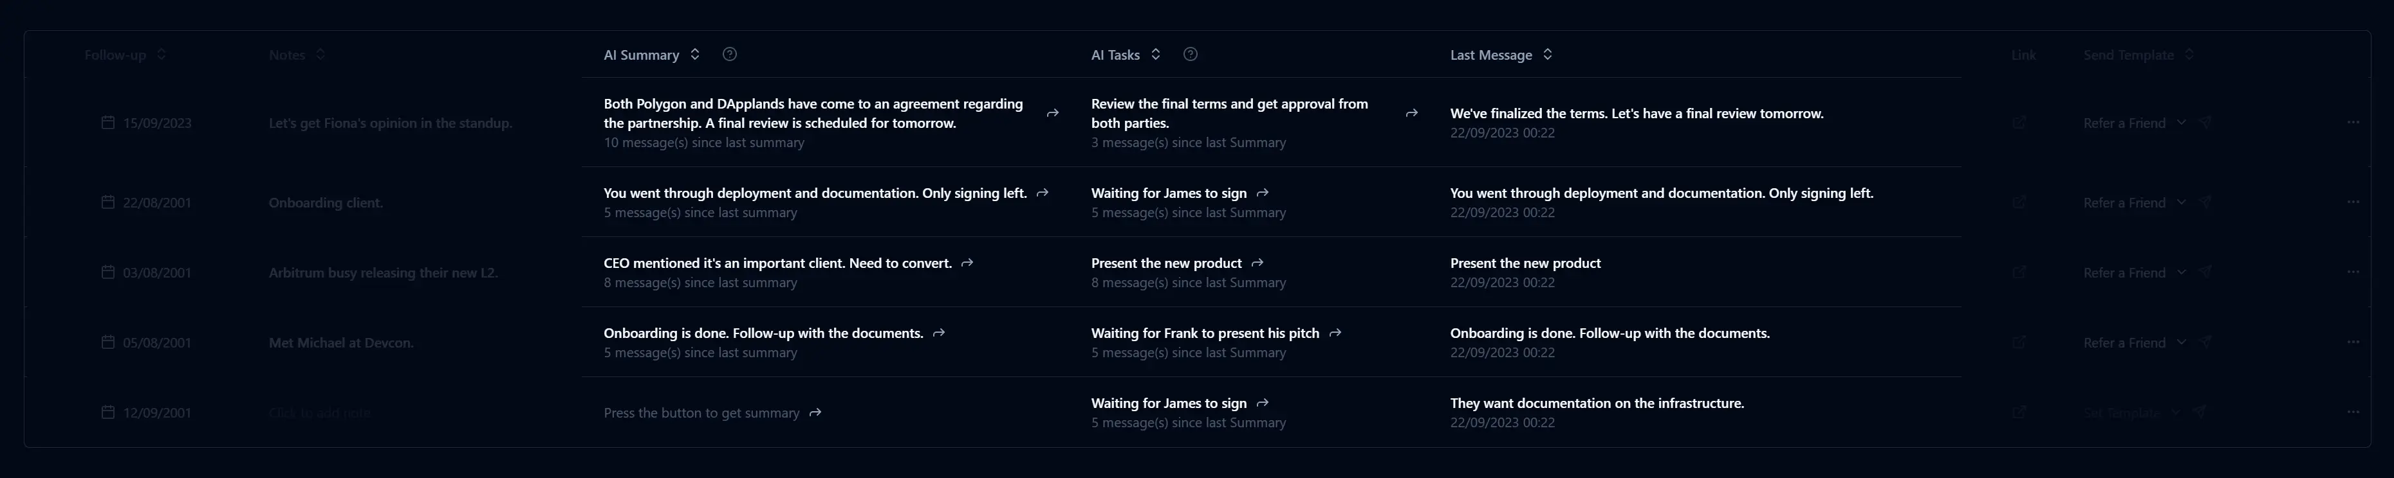Expand 'Refer a Friend' dropdown in the first row
The image size is (2394, 478).
click(x=2180, y=123)
